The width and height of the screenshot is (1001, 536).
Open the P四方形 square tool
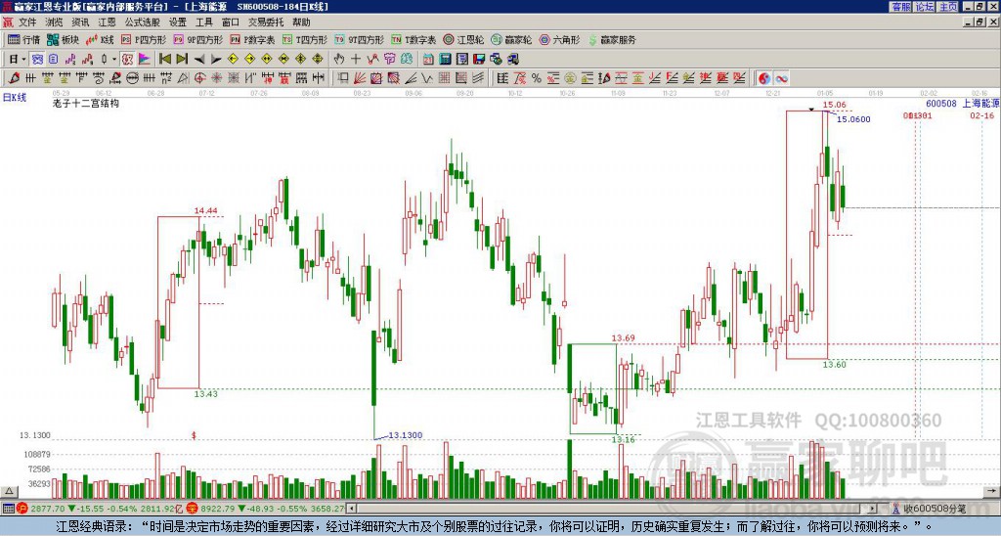pos(144,39)
